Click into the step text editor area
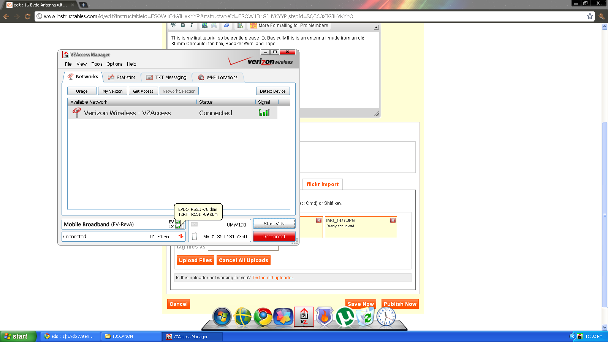 (x=274, y=70)
